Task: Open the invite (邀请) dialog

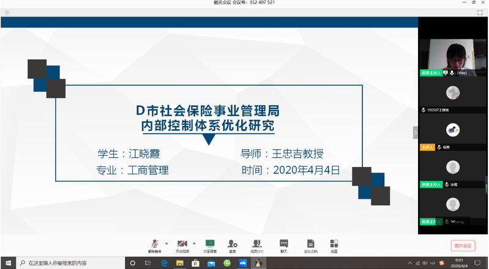Action: pos(233,245)
